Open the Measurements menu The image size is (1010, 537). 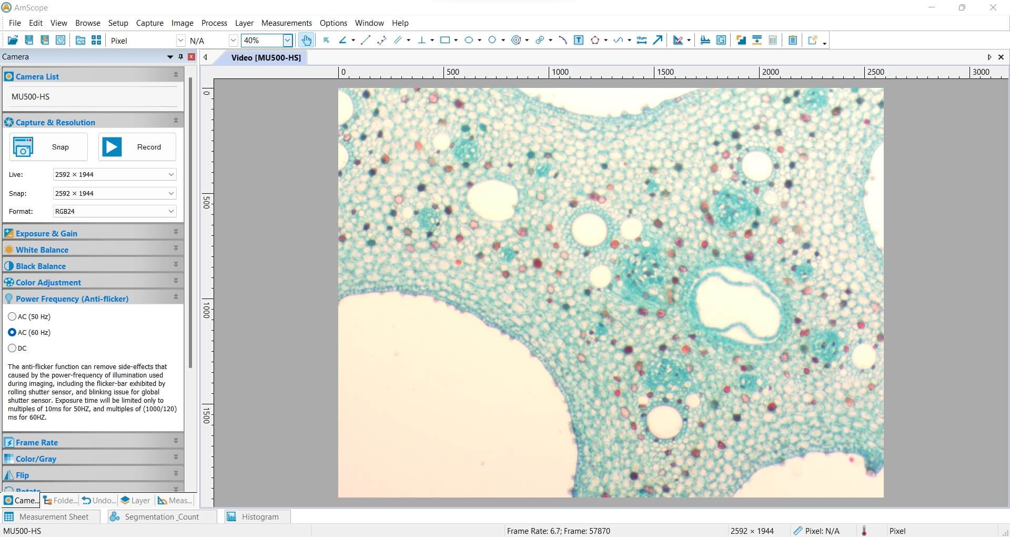pyautogui.click(x=286, y=23)
